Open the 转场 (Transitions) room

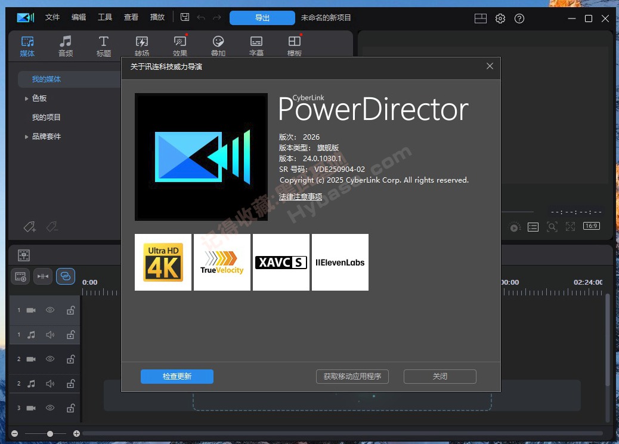(142, 45)
